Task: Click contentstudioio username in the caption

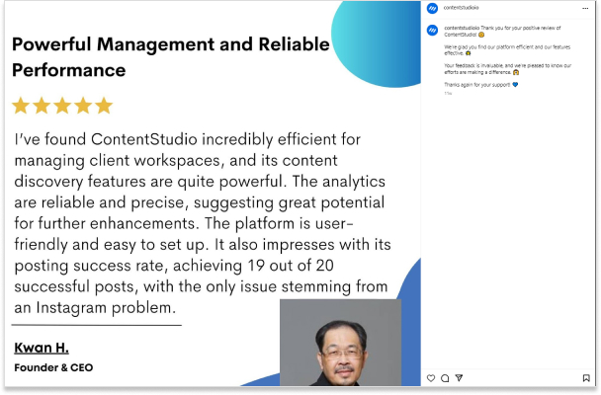Action: [462, 28]
